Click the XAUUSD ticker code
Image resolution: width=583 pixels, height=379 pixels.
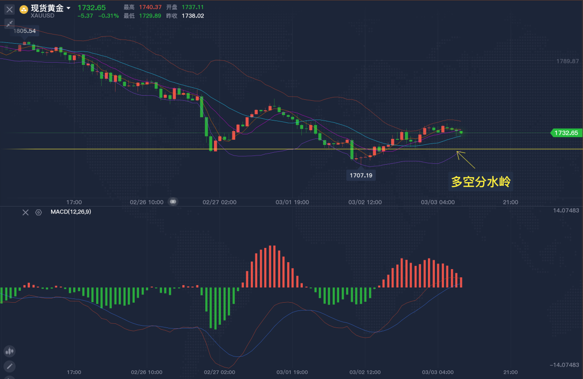pos(42,16)
